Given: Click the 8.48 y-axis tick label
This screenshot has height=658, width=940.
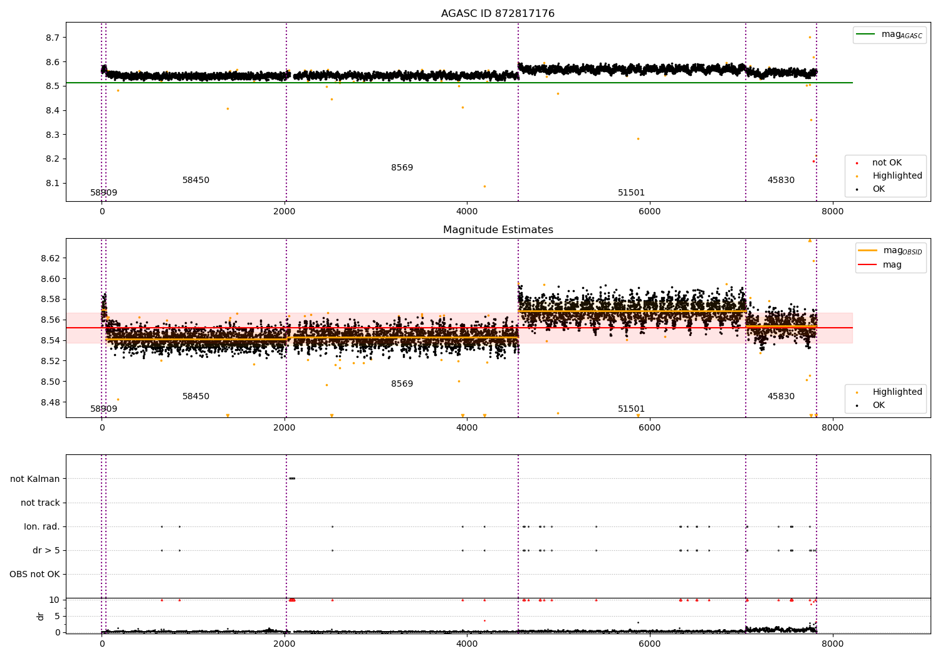Looking at the screenshot, I should point(50,403).
